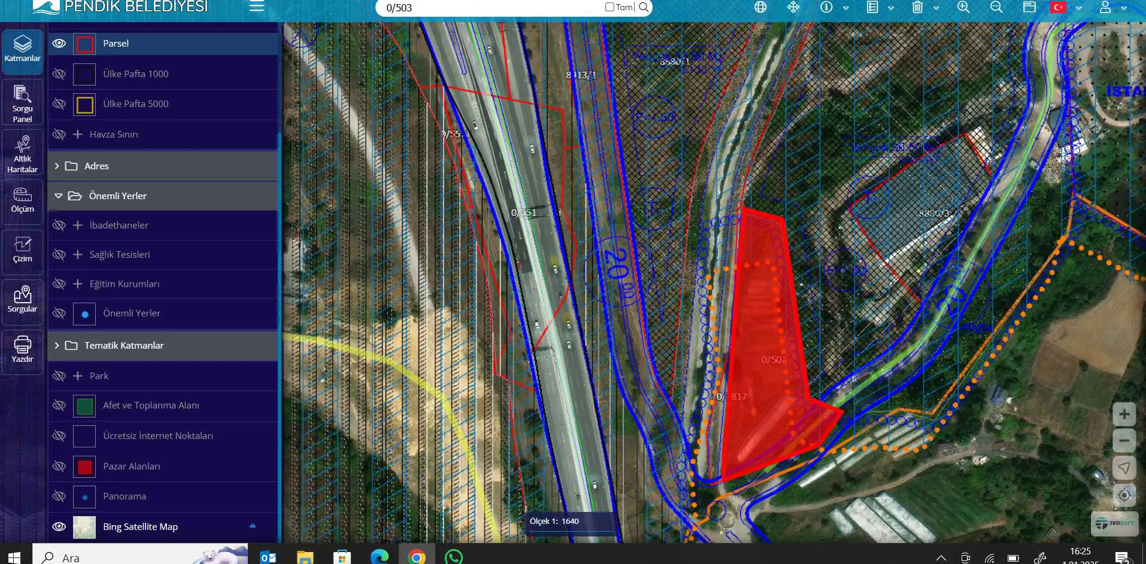Viewport: 1146px width, 564px height.
Task: Open the user account dropdown arrow
Action: [1124, 8]
